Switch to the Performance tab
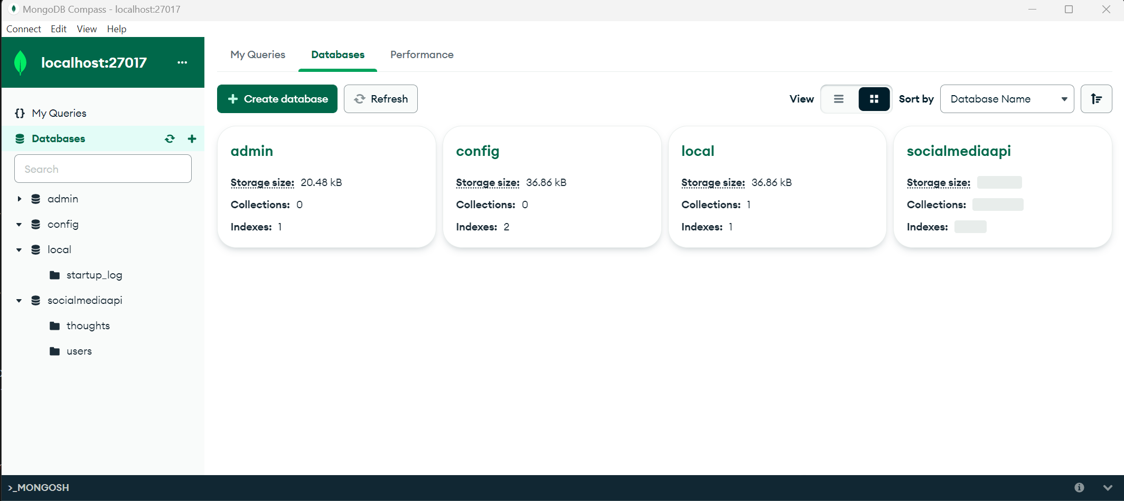Viewport: 1124px width, 501px height. click(x=422, y=54)
